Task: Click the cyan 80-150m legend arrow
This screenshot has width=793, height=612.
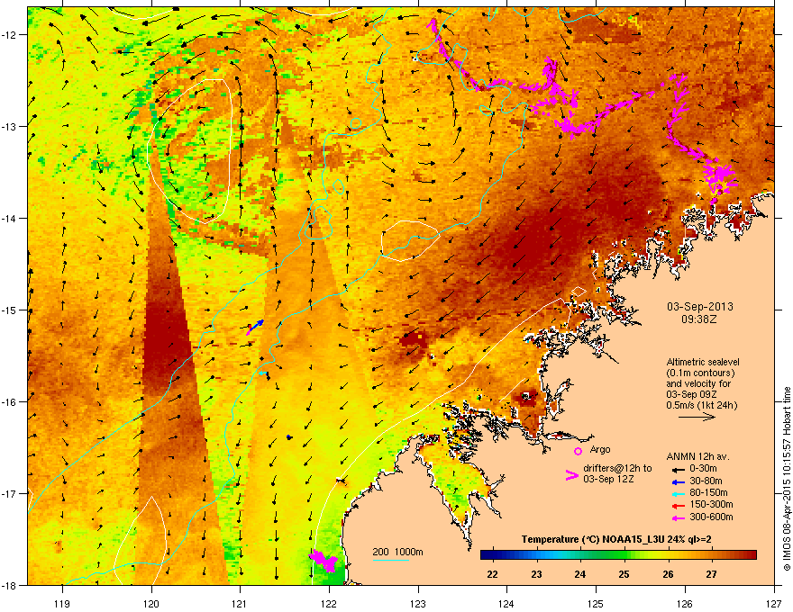Action: pyautogui.click(x=679, y=494)
